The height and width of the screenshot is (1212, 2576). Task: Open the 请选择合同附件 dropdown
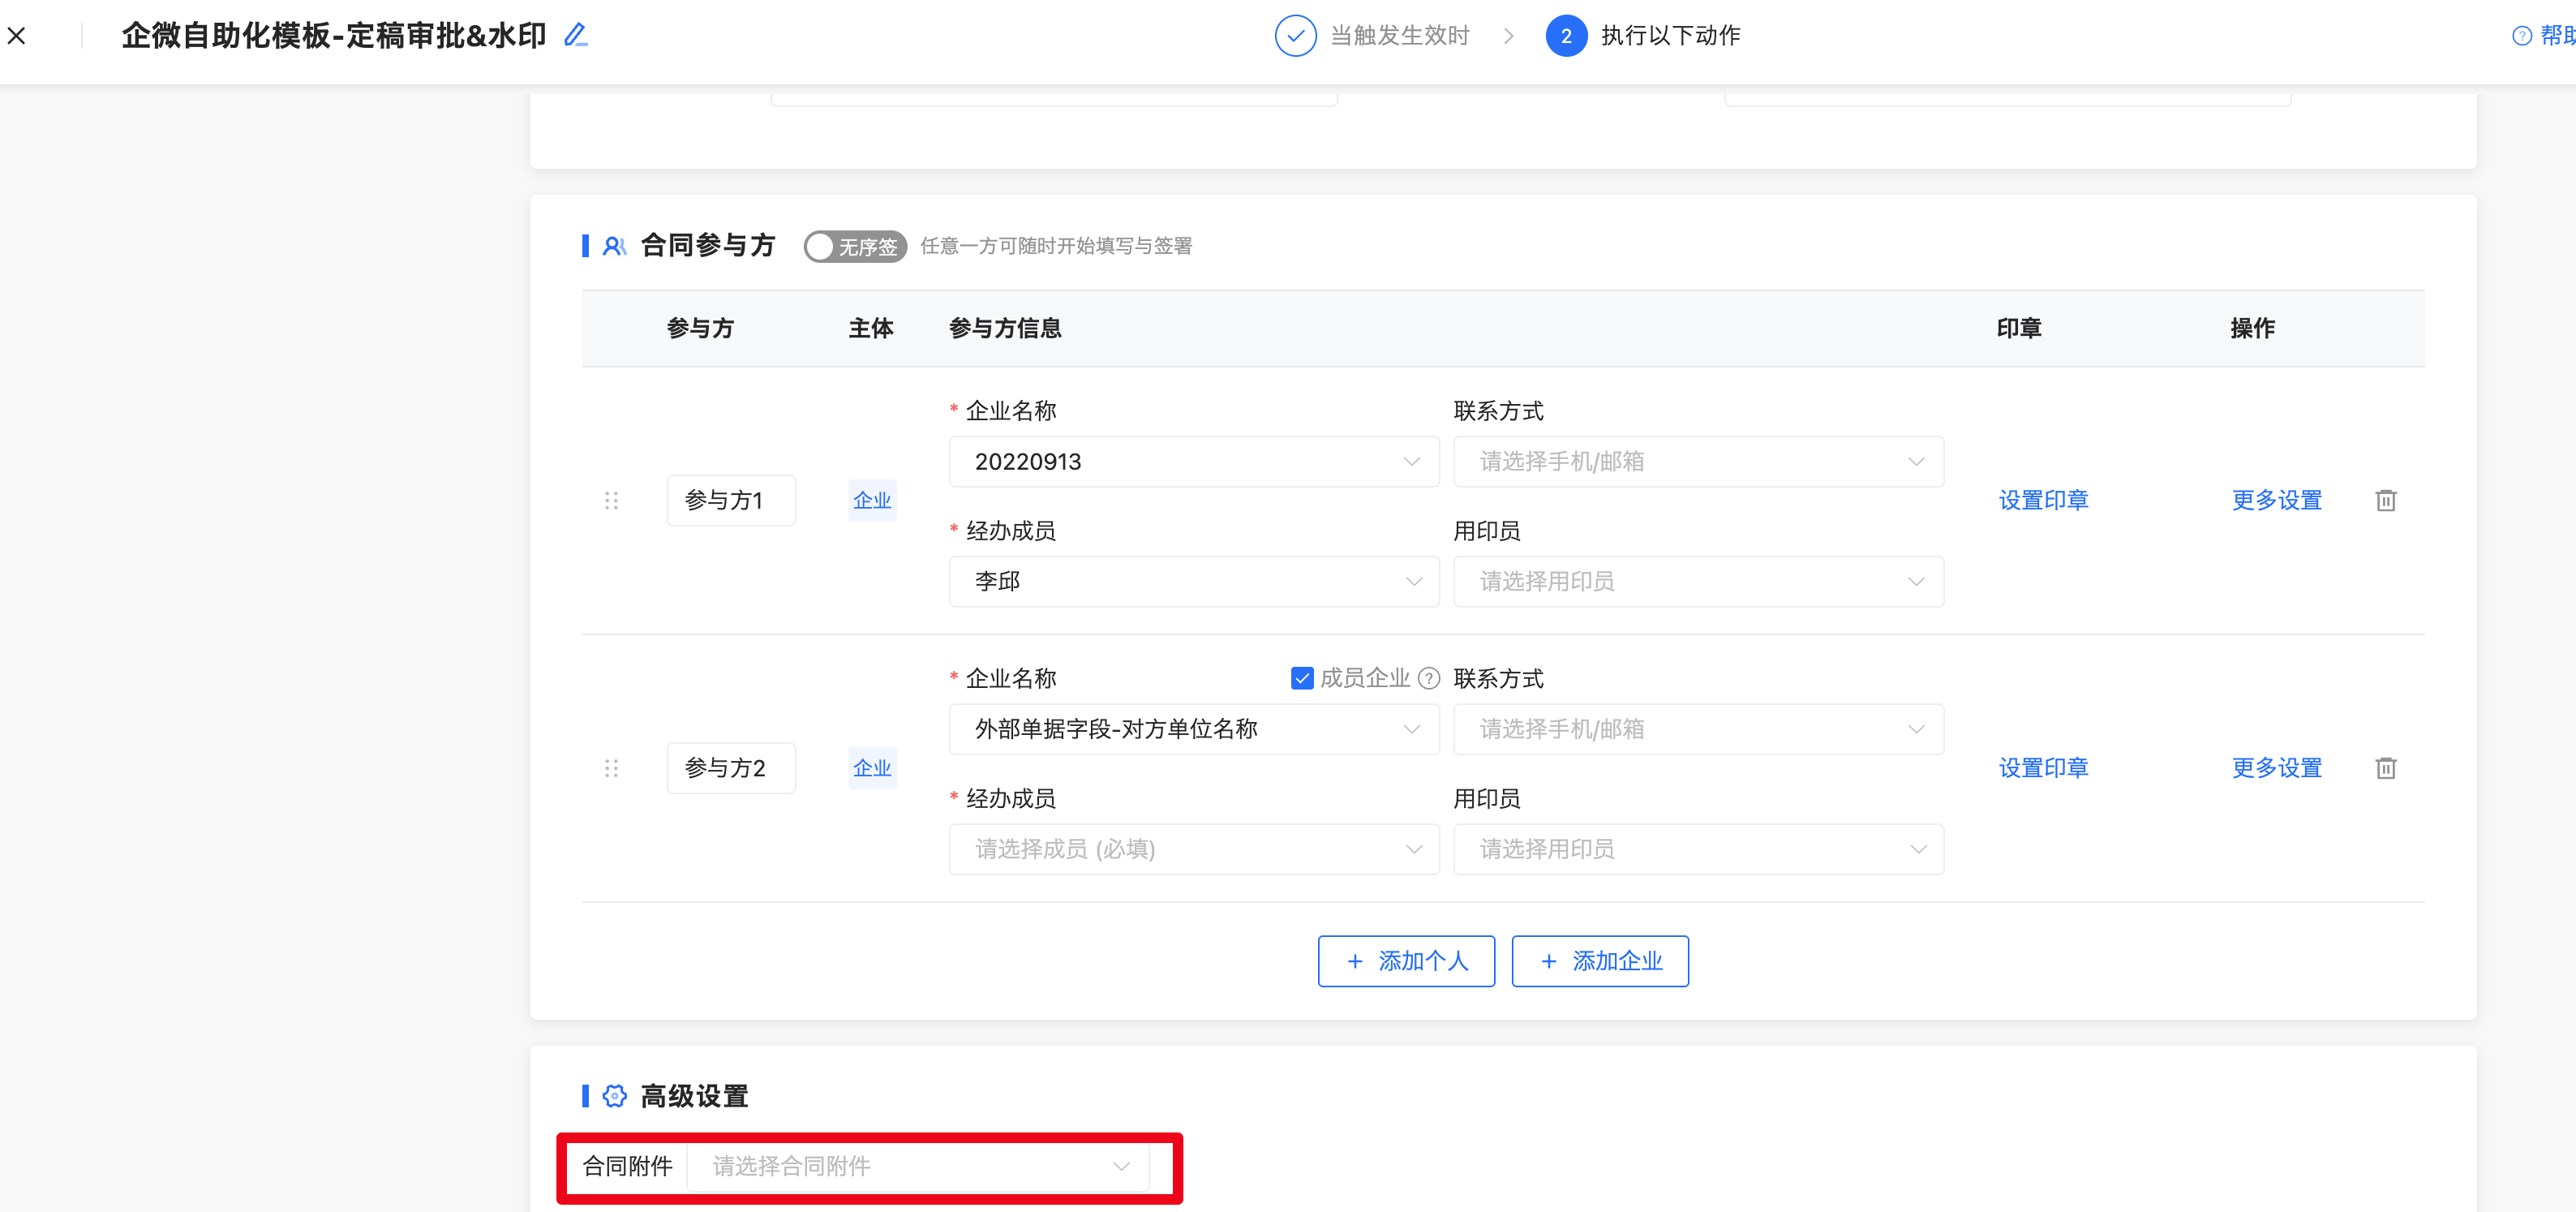tap(917, 1166)
